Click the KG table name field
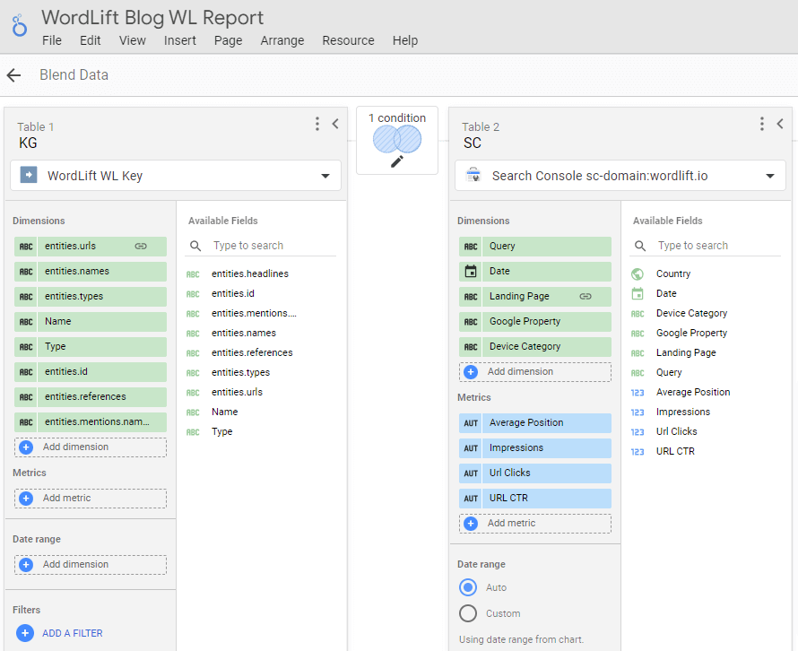The height and width of the screenshot is (651, 798). point(28,143)
